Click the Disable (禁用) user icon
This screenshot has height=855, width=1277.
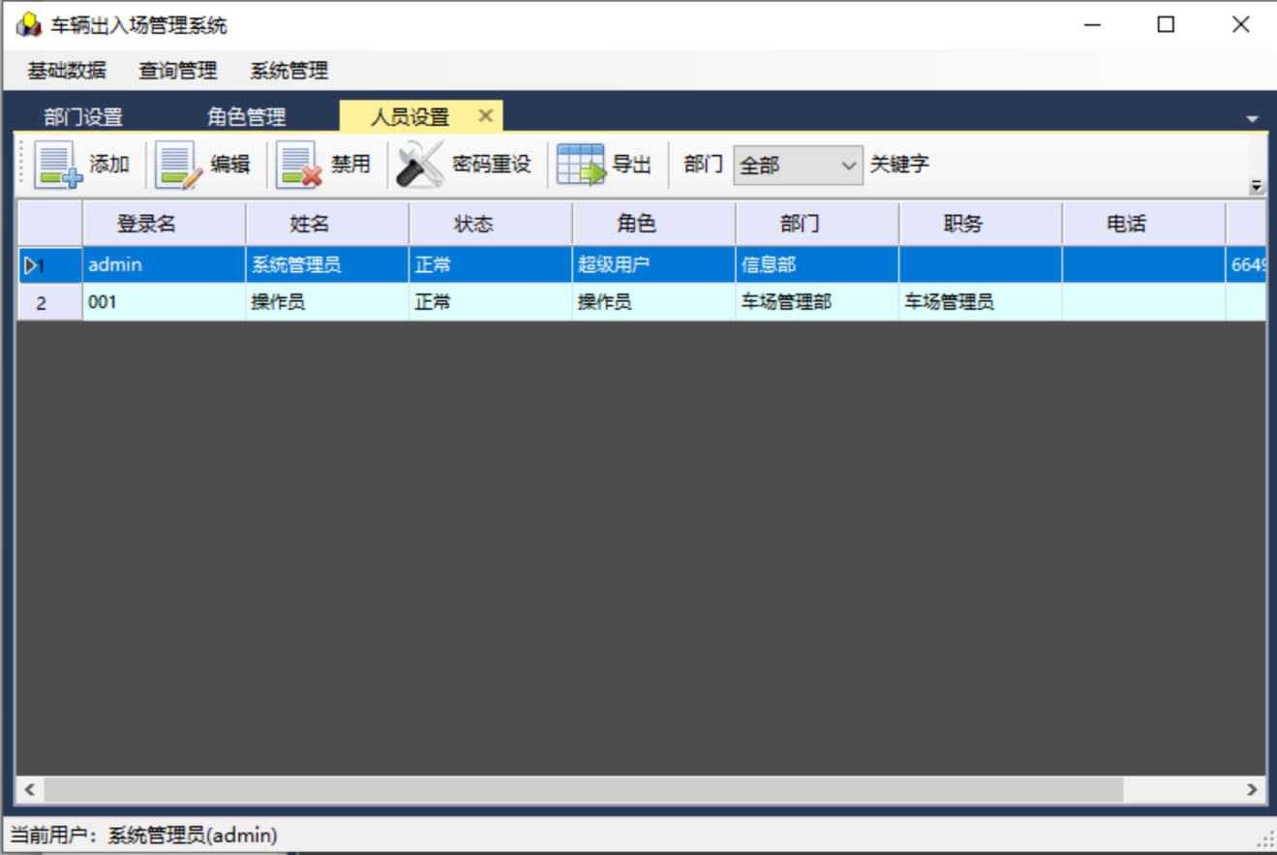pos(299,165)
